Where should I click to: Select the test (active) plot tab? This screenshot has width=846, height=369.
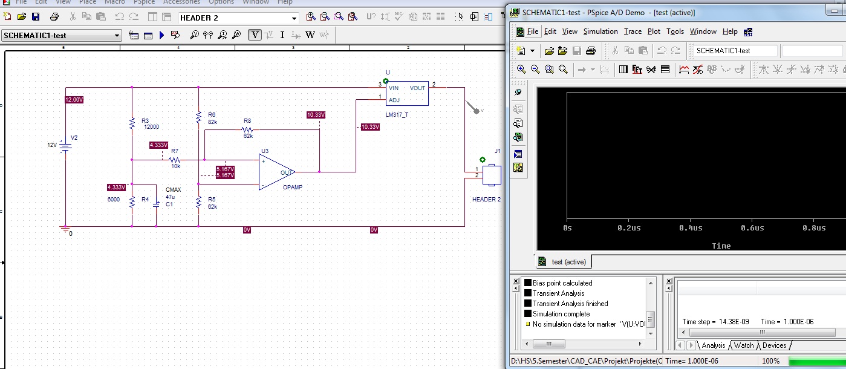tap(564, 262)
